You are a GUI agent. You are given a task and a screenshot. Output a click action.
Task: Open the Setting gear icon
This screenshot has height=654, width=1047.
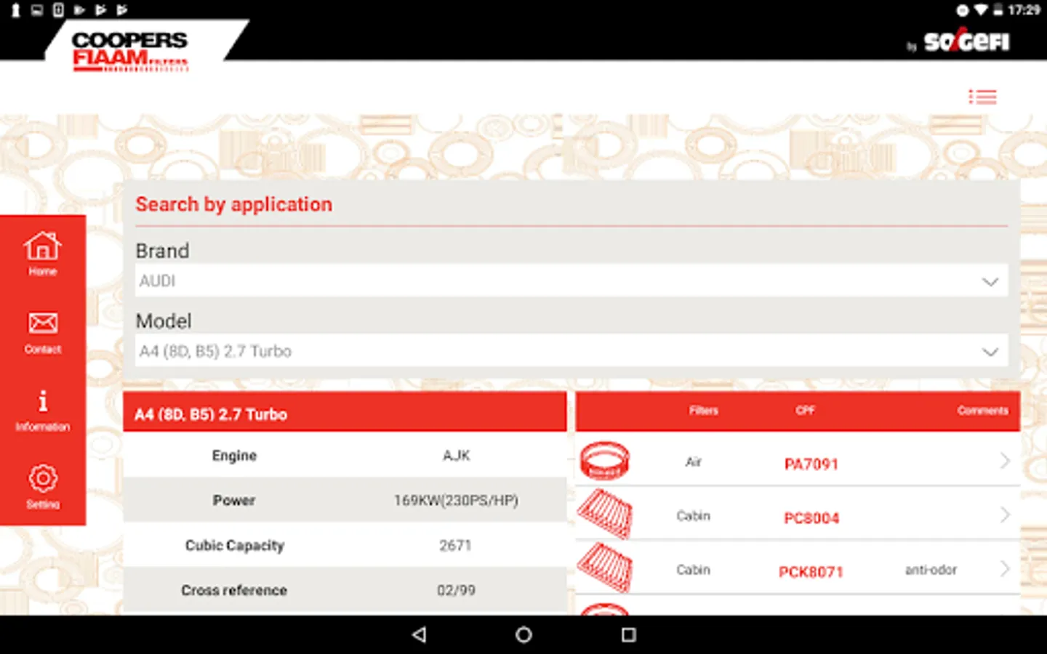43,478
